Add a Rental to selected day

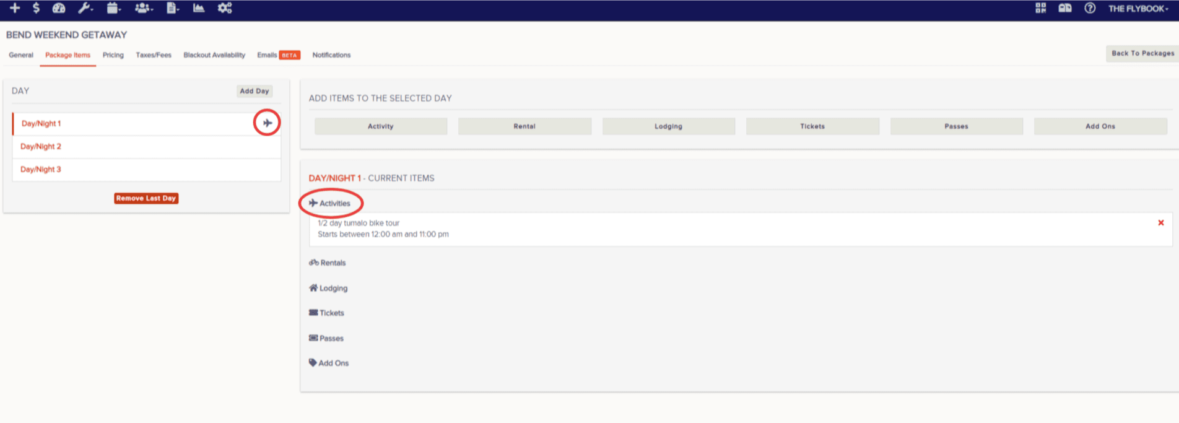point(524,126)
